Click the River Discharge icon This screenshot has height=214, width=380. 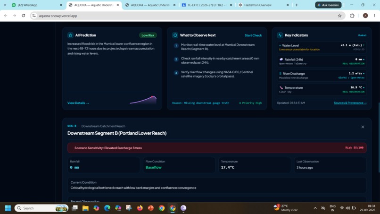point(281,73)
